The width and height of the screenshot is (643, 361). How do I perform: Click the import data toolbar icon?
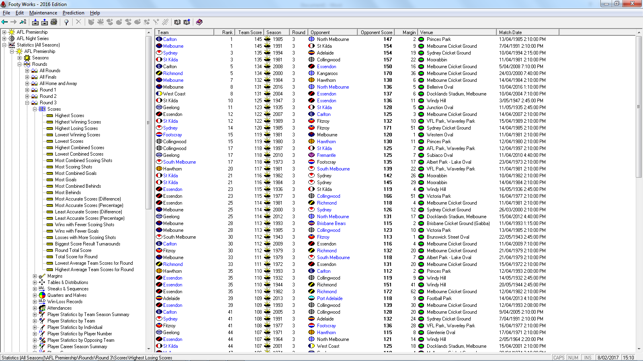click(x=35, y=22)
